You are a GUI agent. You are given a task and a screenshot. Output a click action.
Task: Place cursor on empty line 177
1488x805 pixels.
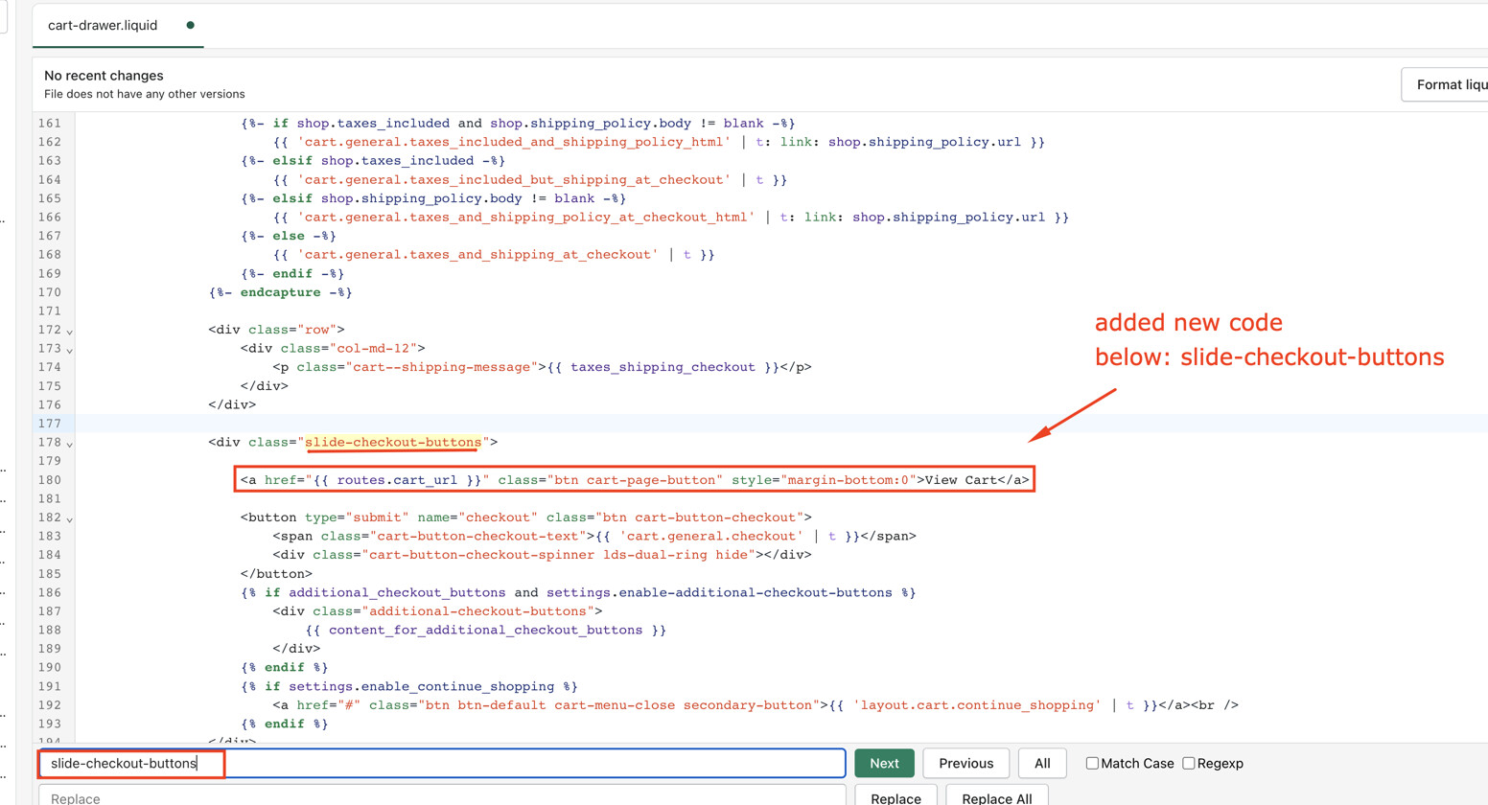[x=575, y=424]
